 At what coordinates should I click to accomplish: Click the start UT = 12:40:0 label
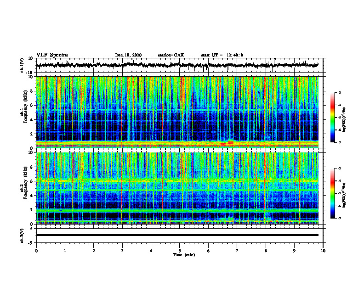222,55
